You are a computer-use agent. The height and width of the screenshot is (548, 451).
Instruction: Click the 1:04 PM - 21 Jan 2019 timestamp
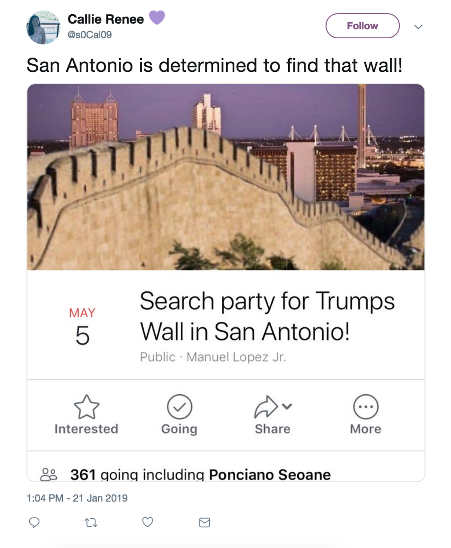pyautogui.click(x=77, y=498)
